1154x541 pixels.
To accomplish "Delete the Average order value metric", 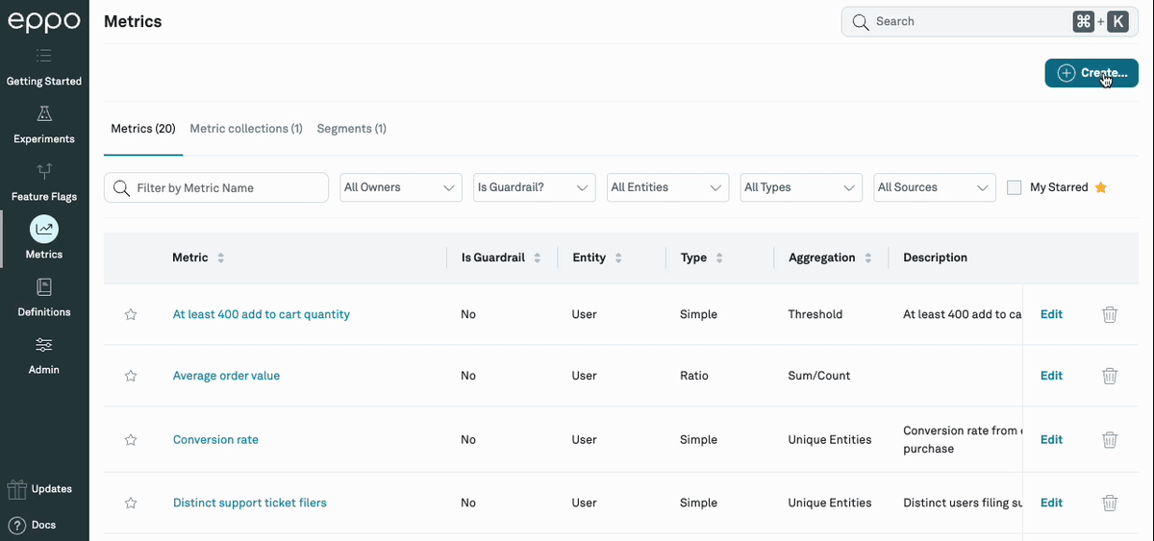I will pos(1109,376).
